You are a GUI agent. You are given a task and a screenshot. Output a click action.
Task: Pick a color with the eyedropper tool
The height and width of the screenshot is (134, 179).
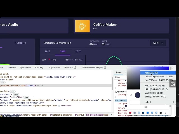[131, 95]
